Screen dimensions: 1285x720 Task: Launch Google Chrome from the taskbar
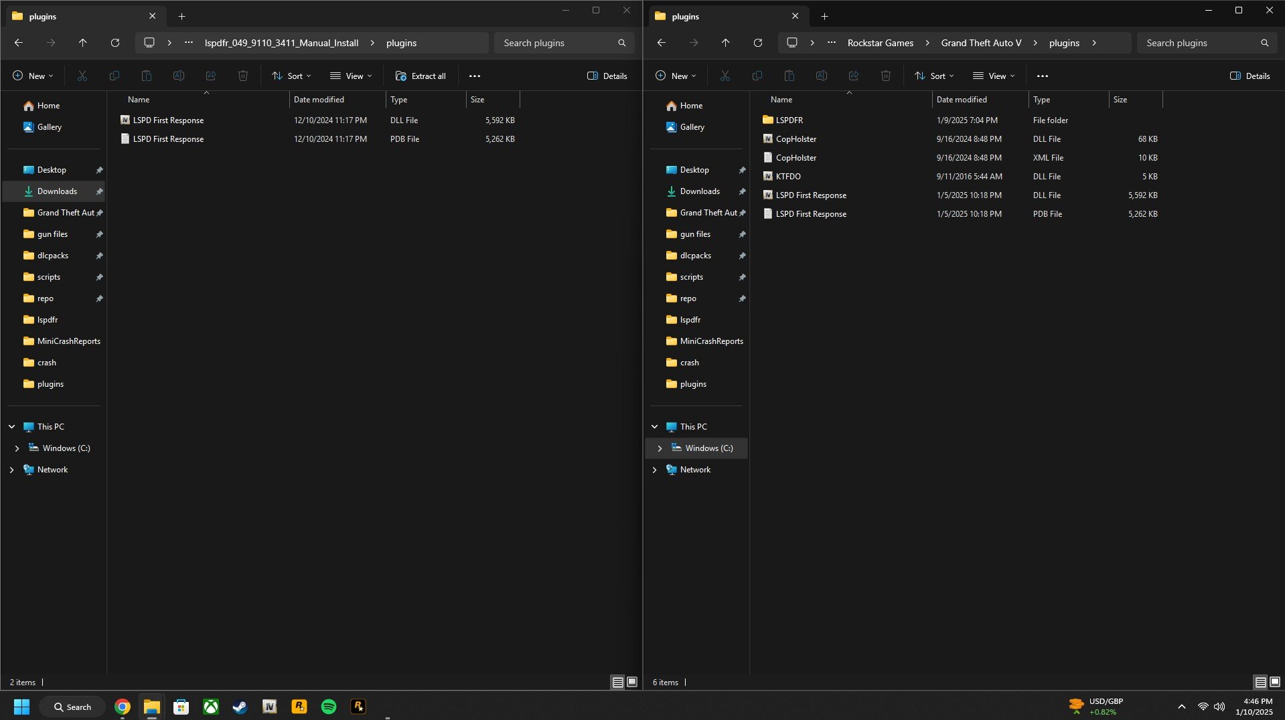coord(122,707)
